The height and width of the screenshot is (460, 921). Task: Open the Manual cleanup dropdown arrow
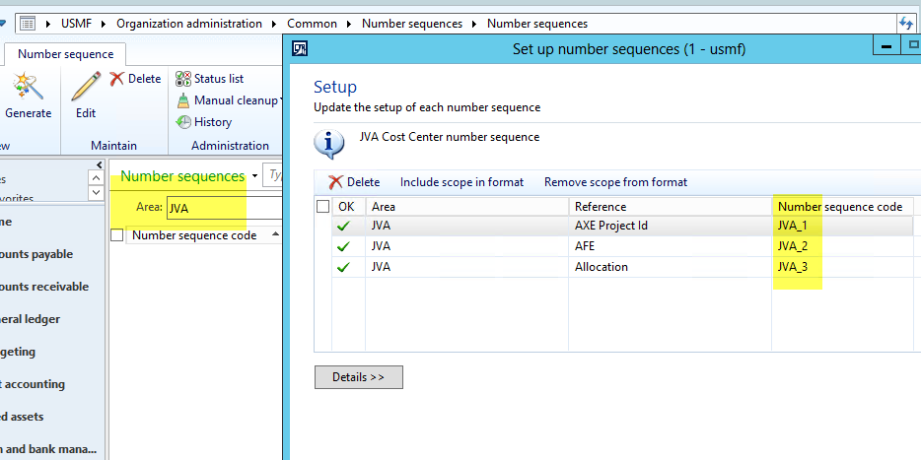[281, 100]
